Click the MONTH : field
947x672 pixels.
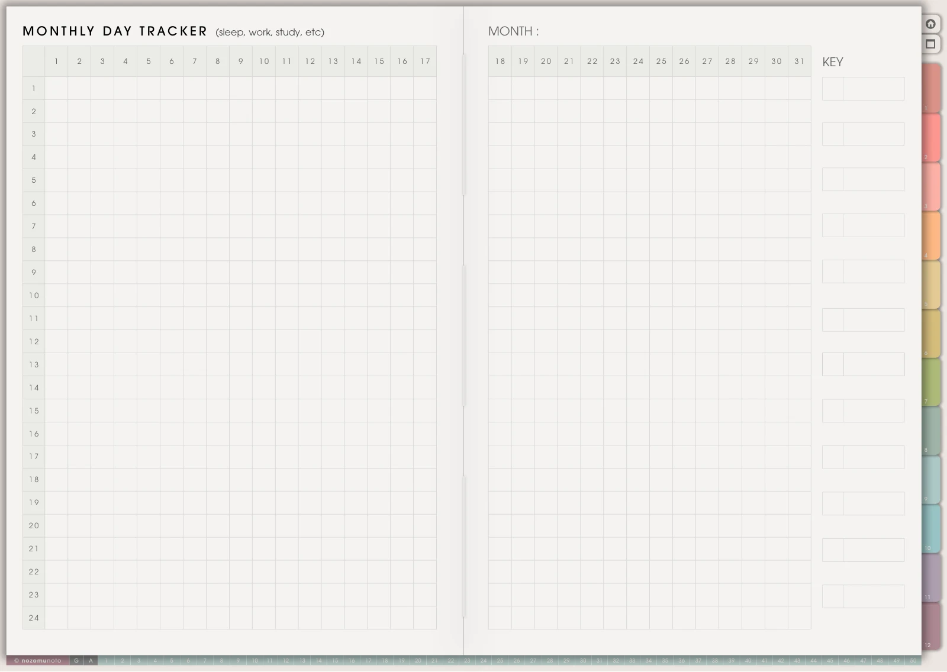coord(513,31)
